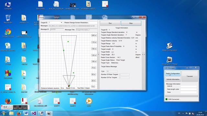Click the Stop button in Form1
This screenshot has width=207, height=116.
pyautogui.click(x=131, y=23)
